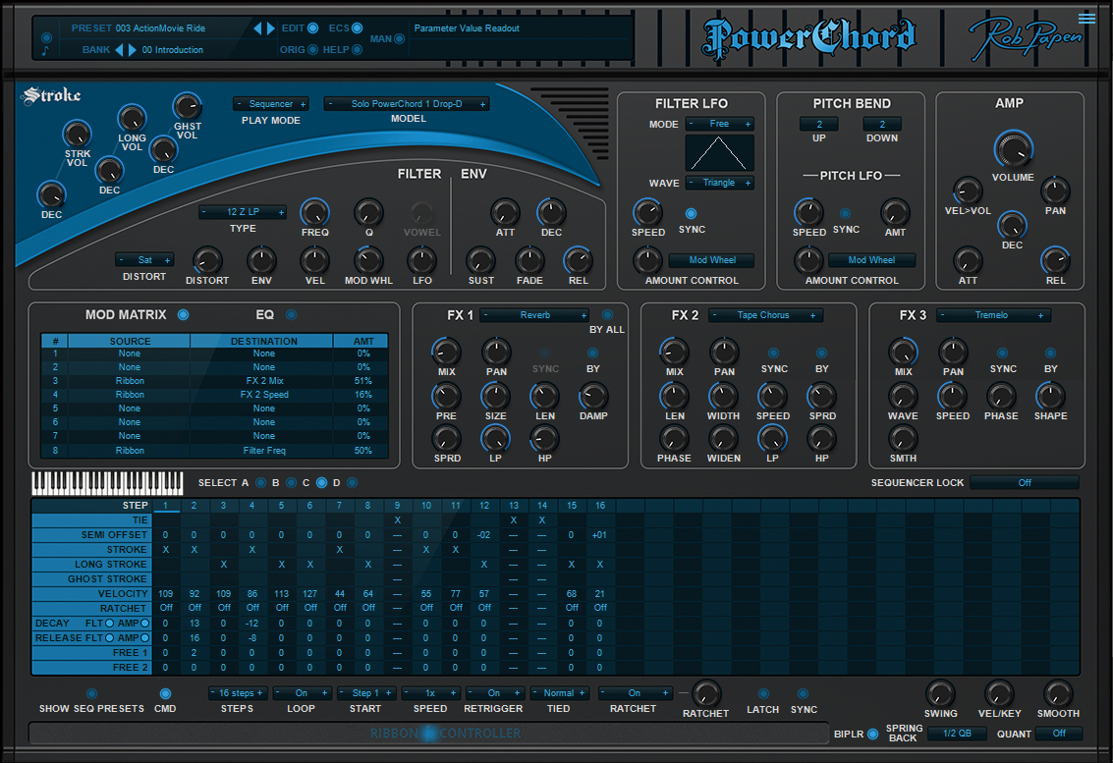The image size is (1113, 763).
Task: Open the PLAY MODE Sequencer dropdown
Action: 270,104
